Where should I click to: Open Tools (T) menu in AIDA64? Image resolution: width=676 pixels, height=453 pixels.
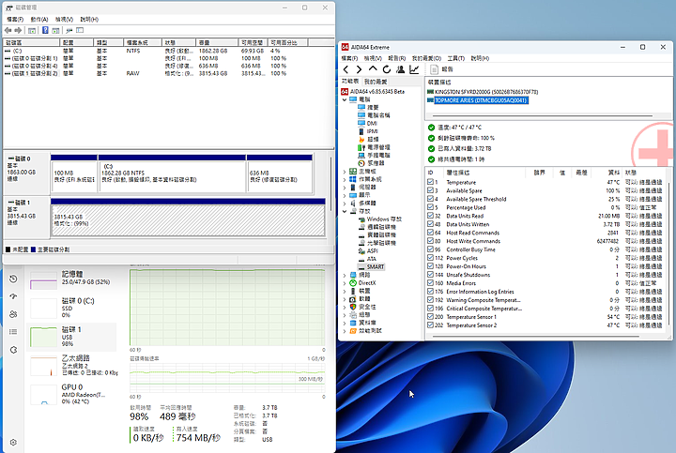tap(455, 58)
